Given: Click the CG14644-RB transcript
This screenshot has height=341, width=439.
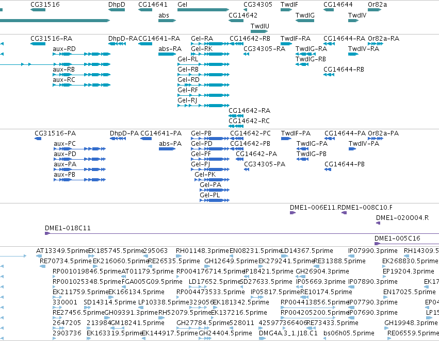Looking at the screenshot, I should click(x=329, y=75).
